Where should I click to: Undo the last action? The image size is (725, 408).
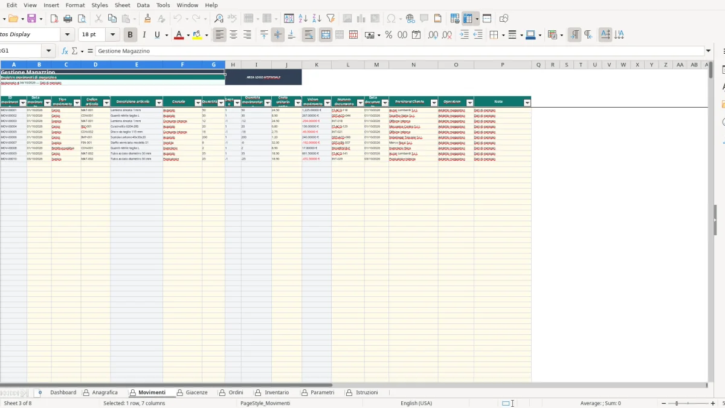pos(178,19)
